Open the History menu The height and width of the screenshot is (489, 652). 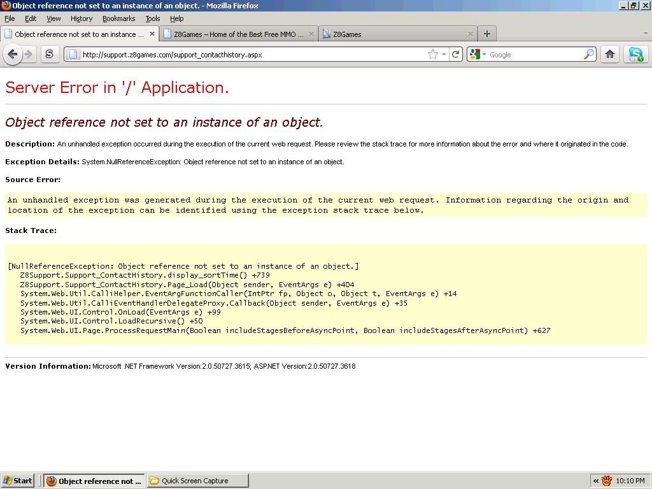pyautogui.click(x=81, y=18)
